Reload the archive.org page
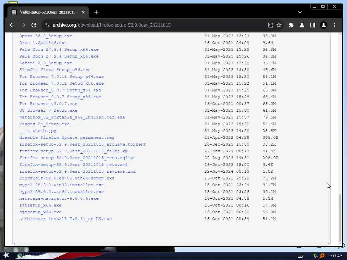Screen dimensions: 347x260 point(34,25)
